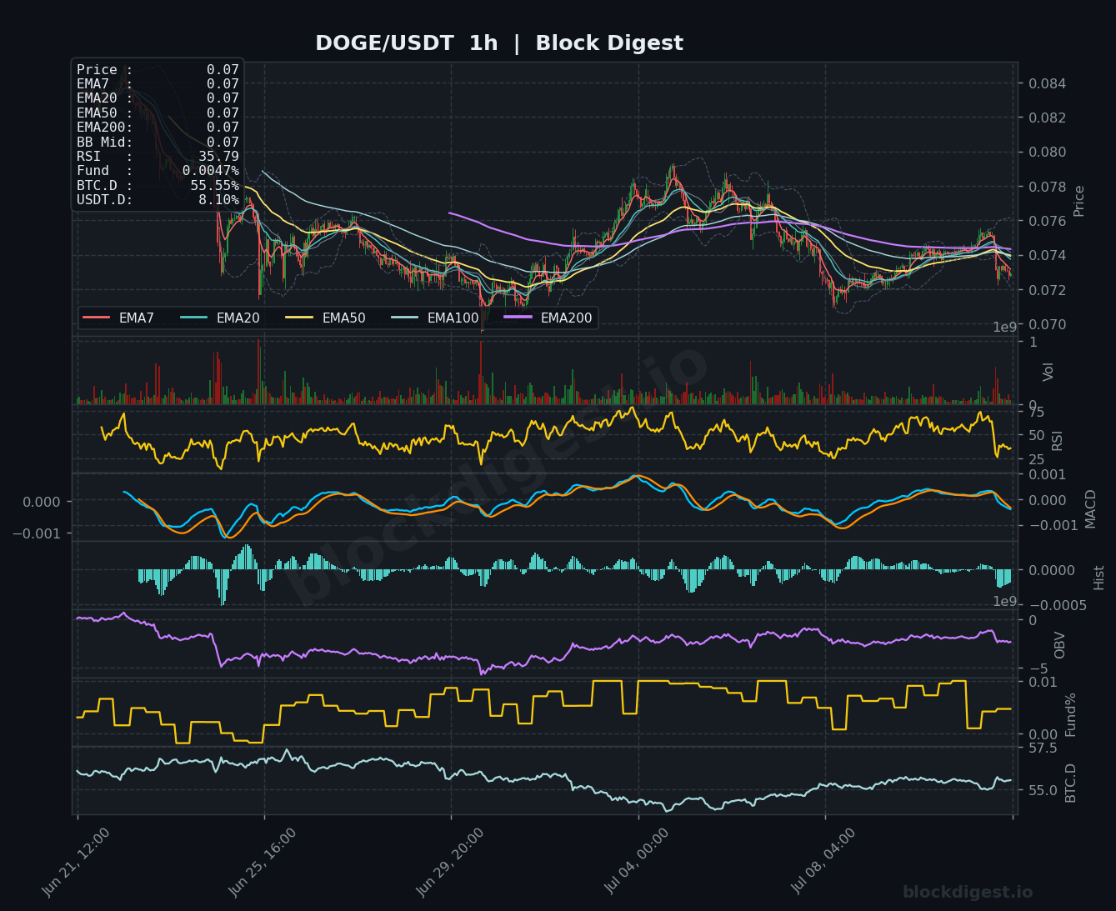Click the Jul 08, 04:00 time axis label
The width and height of the screenshot is (1116, 911).
(x=823, y=862)
